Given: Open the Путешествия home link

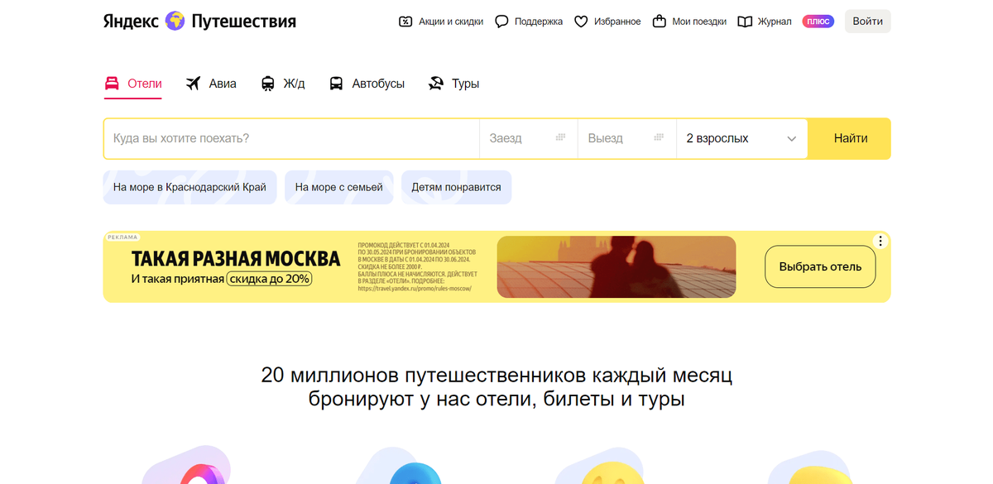Looking at the screenshot, I should point(243,21).
